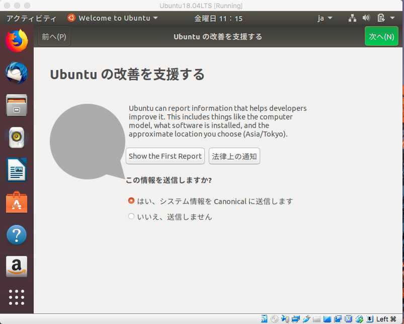Go to next page with 次へ(N)
Viewport: 404px width, 324px height.
tap(381, 36)
